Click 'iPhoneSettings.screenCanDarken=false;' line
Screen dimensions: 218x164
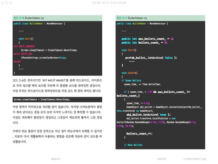coord(44,58)
